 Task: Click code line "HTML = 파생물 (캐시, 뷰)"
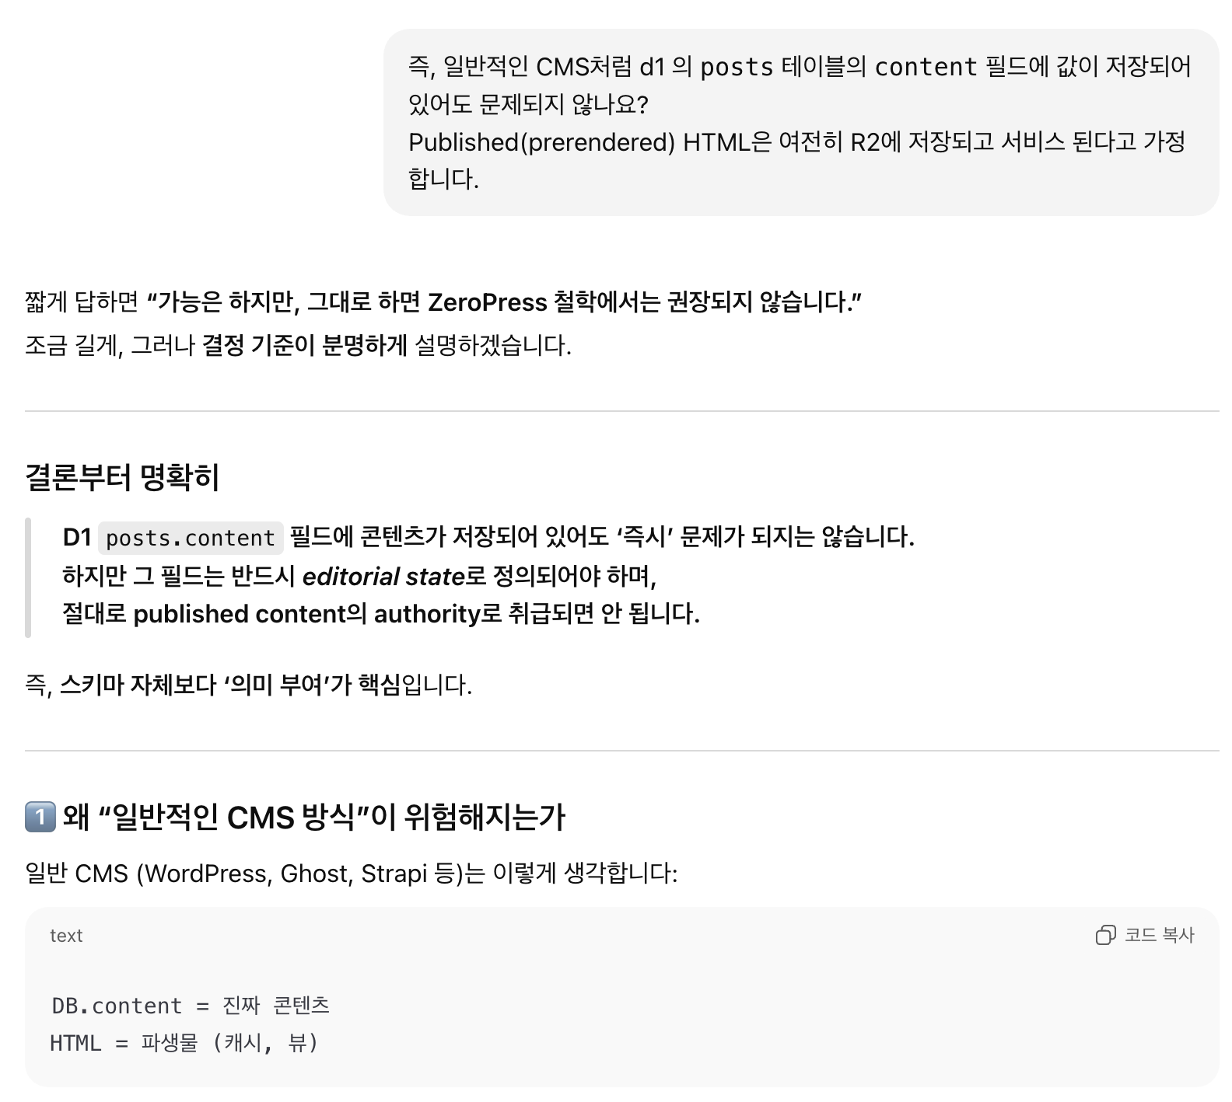[184, 1043]
